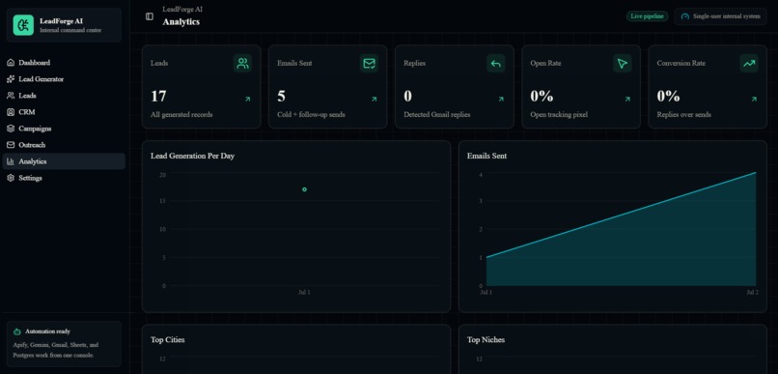Click the Single-user internal system button
The width and height of the screenshot is (778, 374).
(720, 16)
